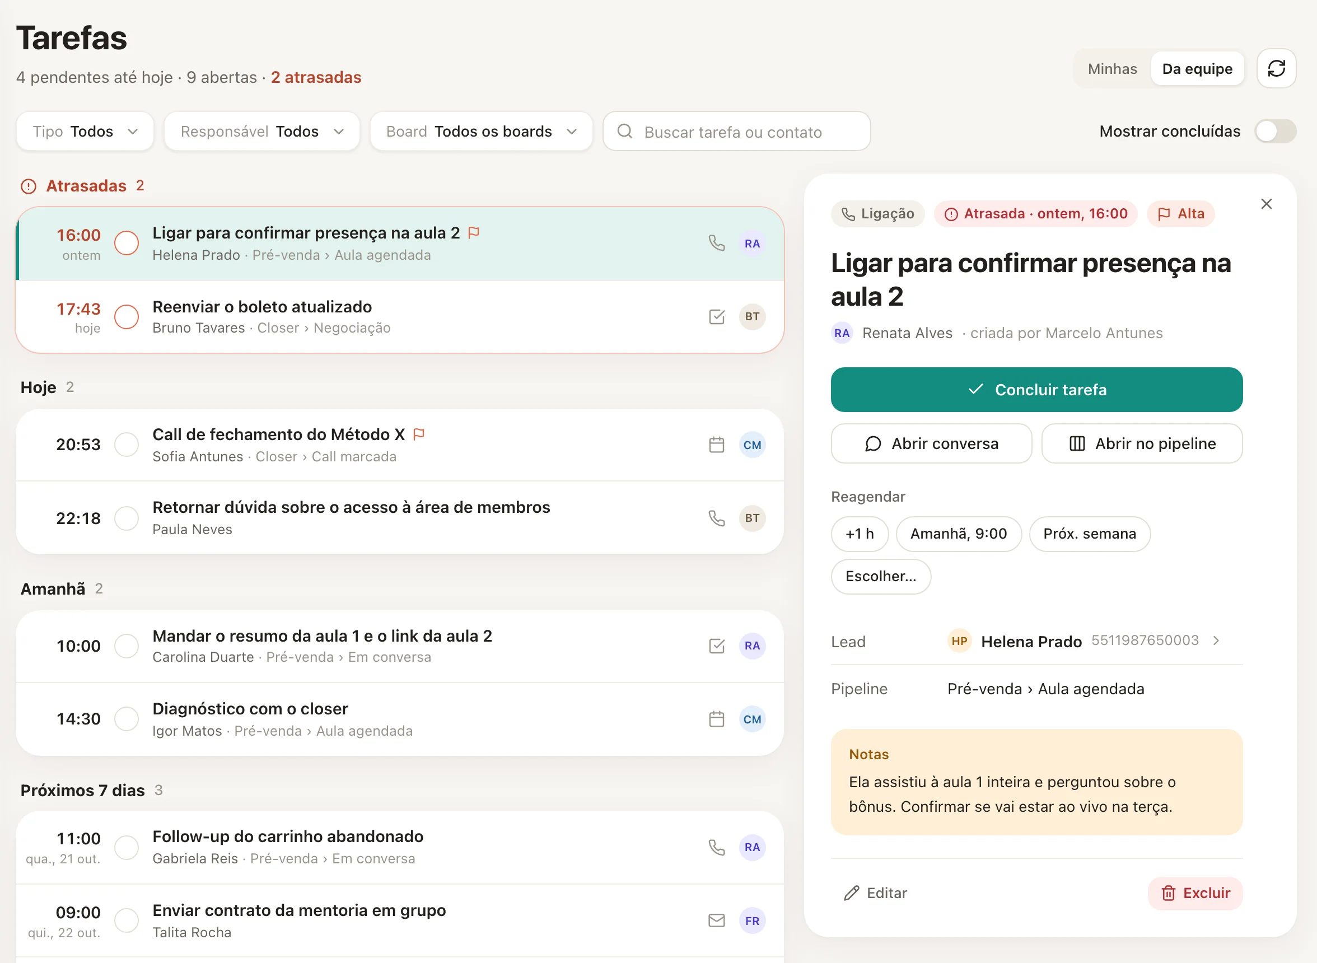Click RA avatar on Ligar para confirmar row

(x=752, y=244)
